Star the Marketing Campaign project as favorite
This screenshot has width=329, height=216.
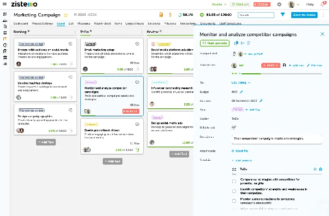(x=66, y=15)
